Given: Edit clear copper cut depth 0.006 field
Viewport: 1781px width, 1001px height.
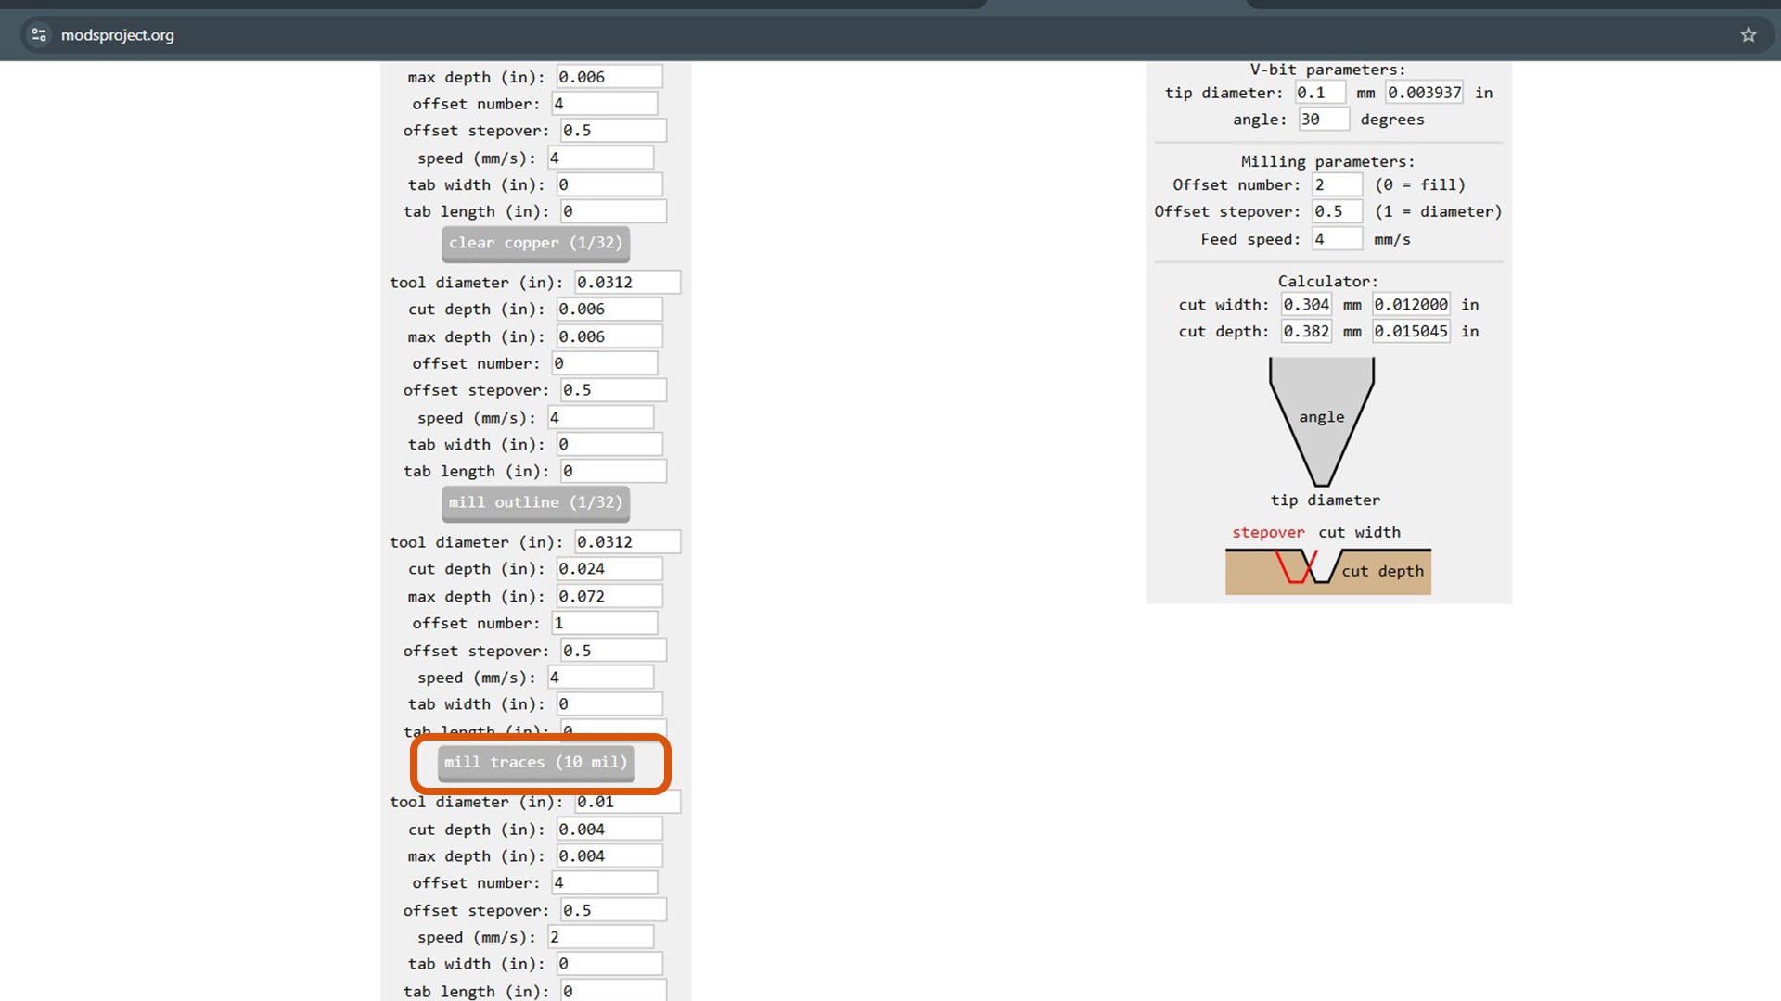Looking at the screenshot, I should point(609,309).
